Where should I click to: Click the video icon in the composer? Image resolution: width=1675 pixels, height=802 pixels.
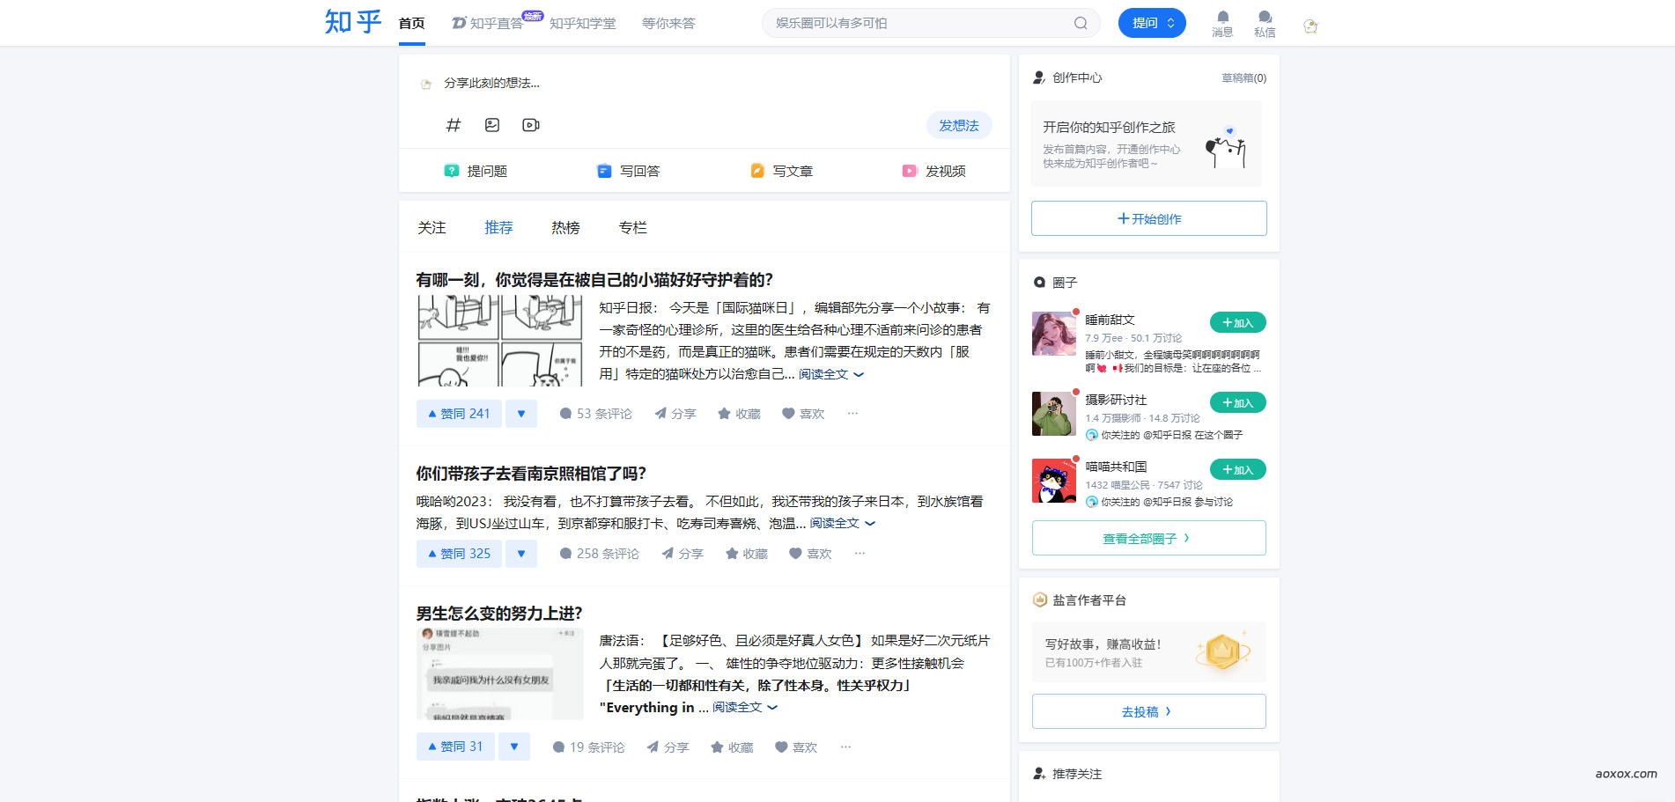click(529, 125)
